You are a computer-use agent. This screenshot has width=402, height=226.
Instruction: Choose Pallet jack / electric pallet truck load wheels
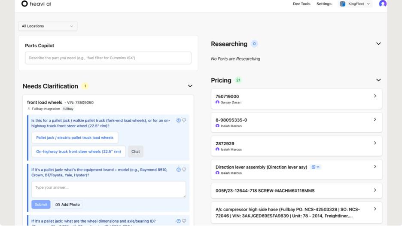(x=75, y=138)
